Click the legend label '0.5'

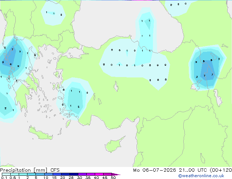click(13, 178)
